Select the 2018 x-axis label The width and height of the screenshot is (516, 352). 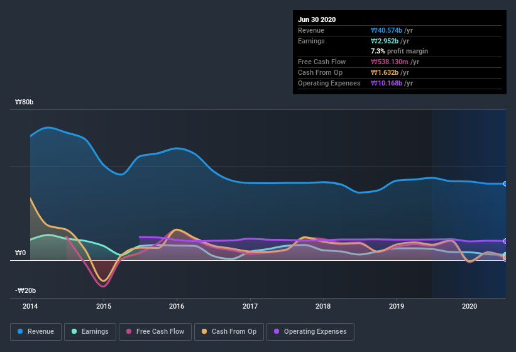click(323, 306)
